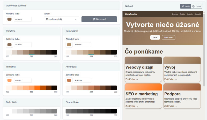
Task: Click the Generovať button
Action: [x=99, y=19]
